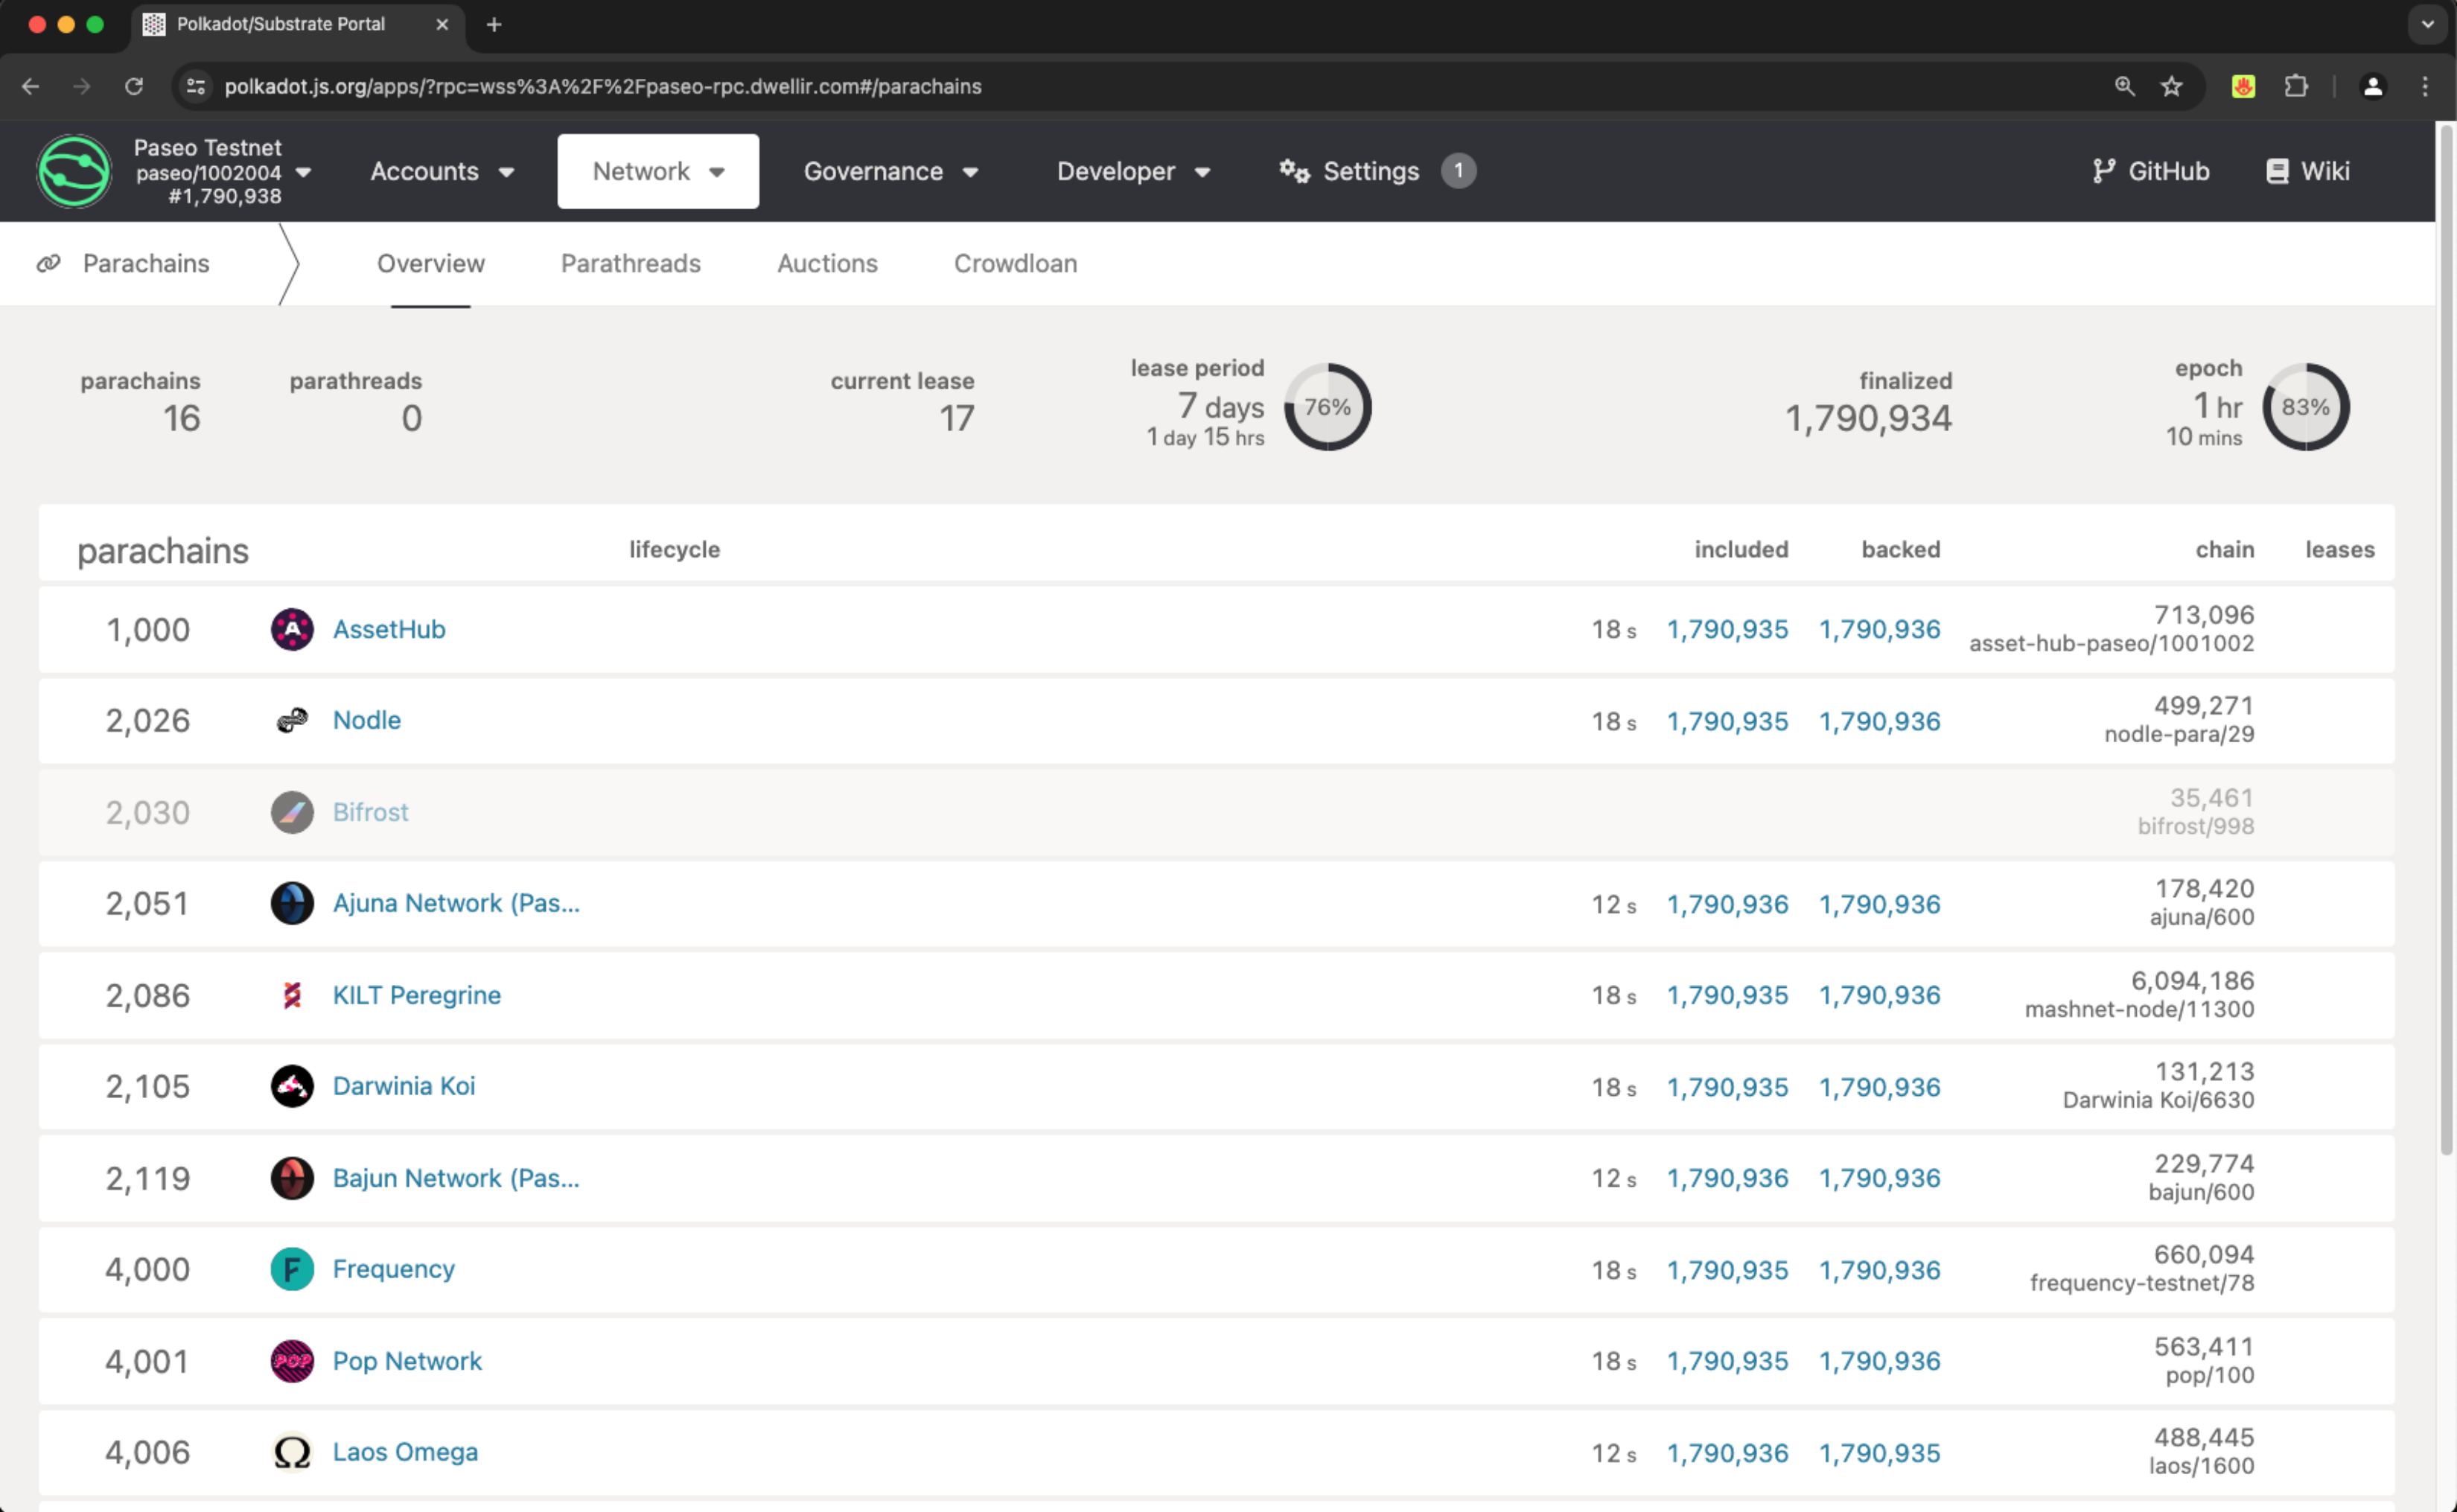
Task: Switch to the Parathreads tab
Action: (x=631, y=263)
